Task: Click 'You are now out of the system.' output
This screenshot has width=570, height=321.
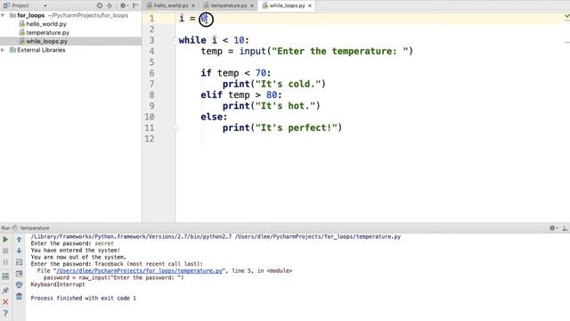Action: pyautogui.click(x=78, y=257)
